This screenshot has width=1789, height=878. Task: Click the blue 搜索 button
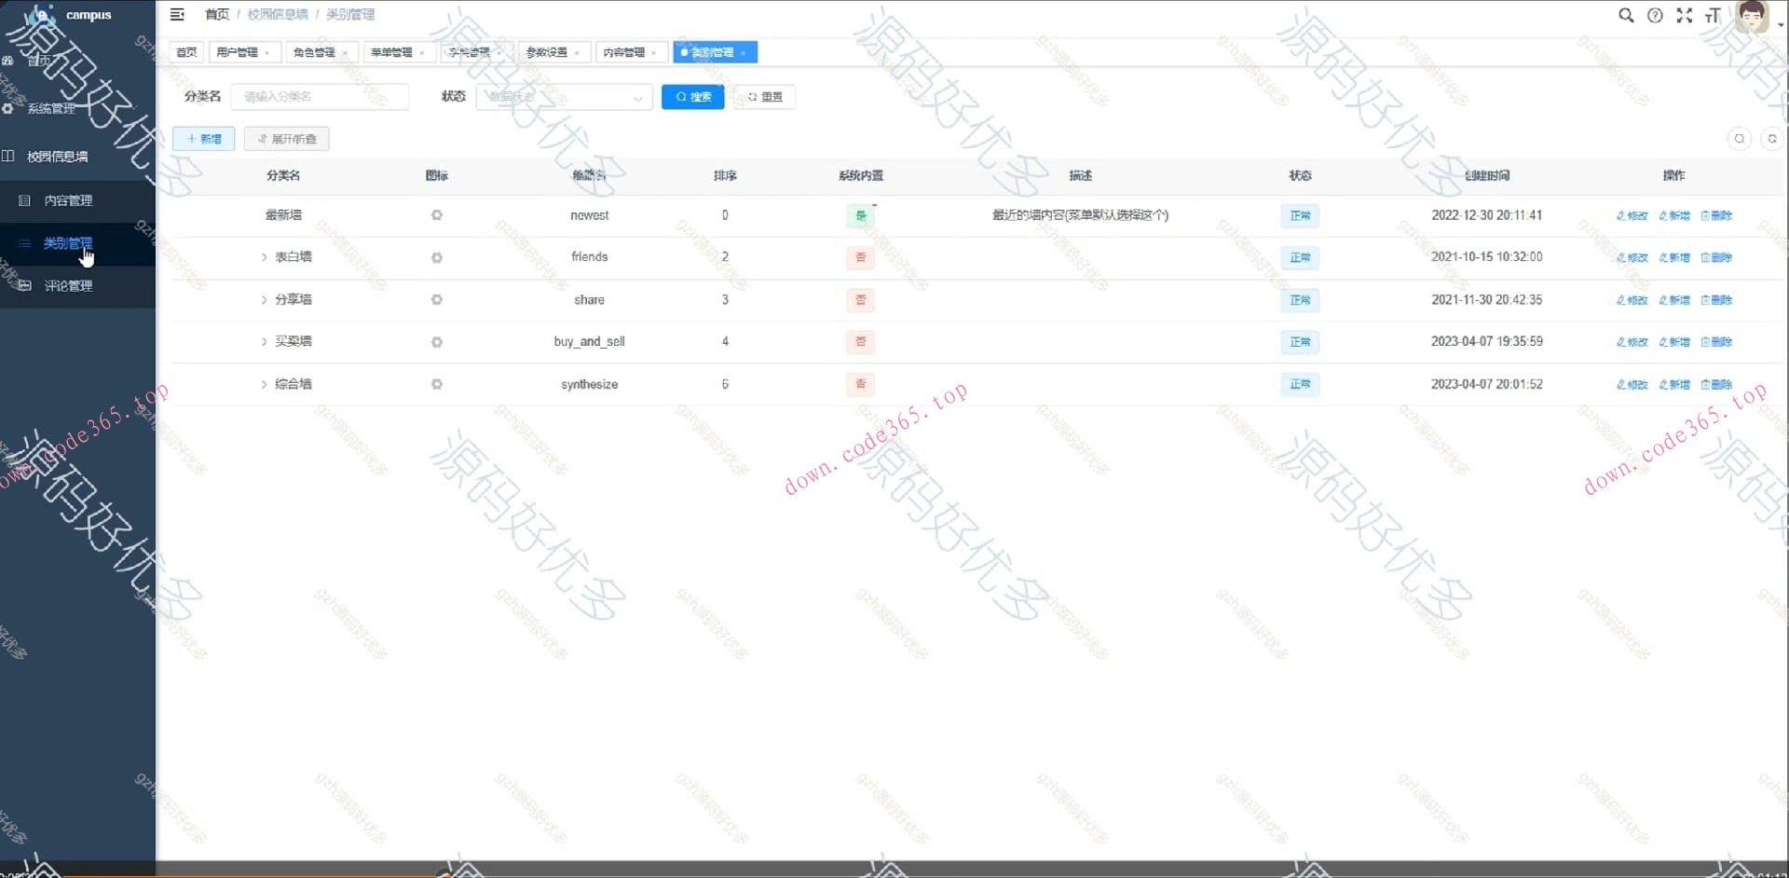click(x=693, y=97)
